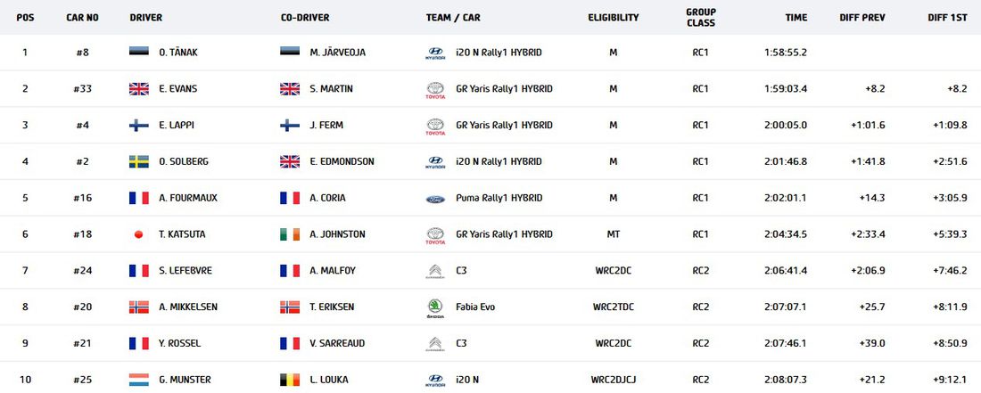
Task: Click the Citroën logo in Lefebvre's row
Action: [x=435, y=271]
